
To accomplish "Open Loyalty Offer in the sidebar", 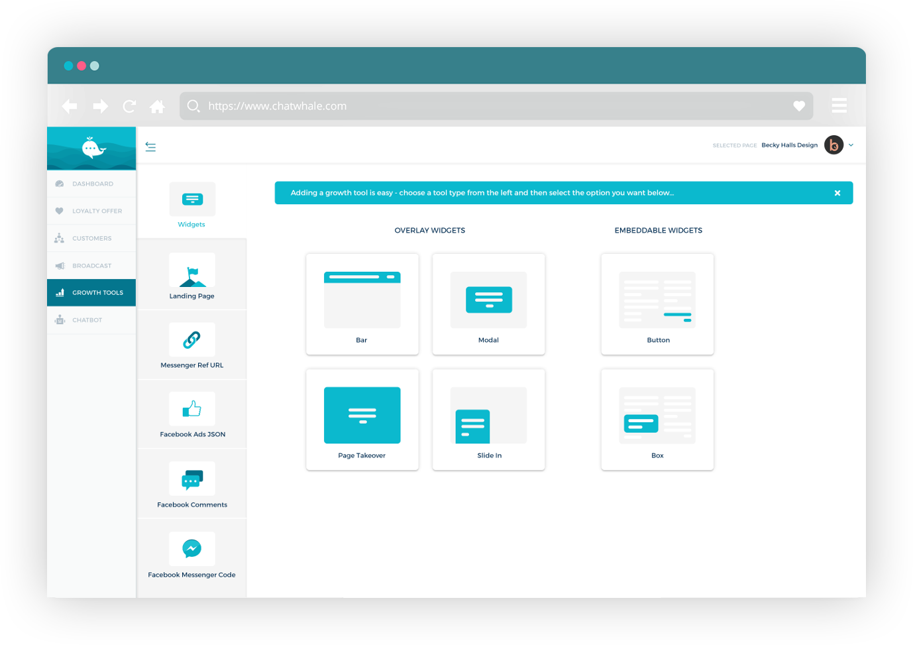I will 91,211.
